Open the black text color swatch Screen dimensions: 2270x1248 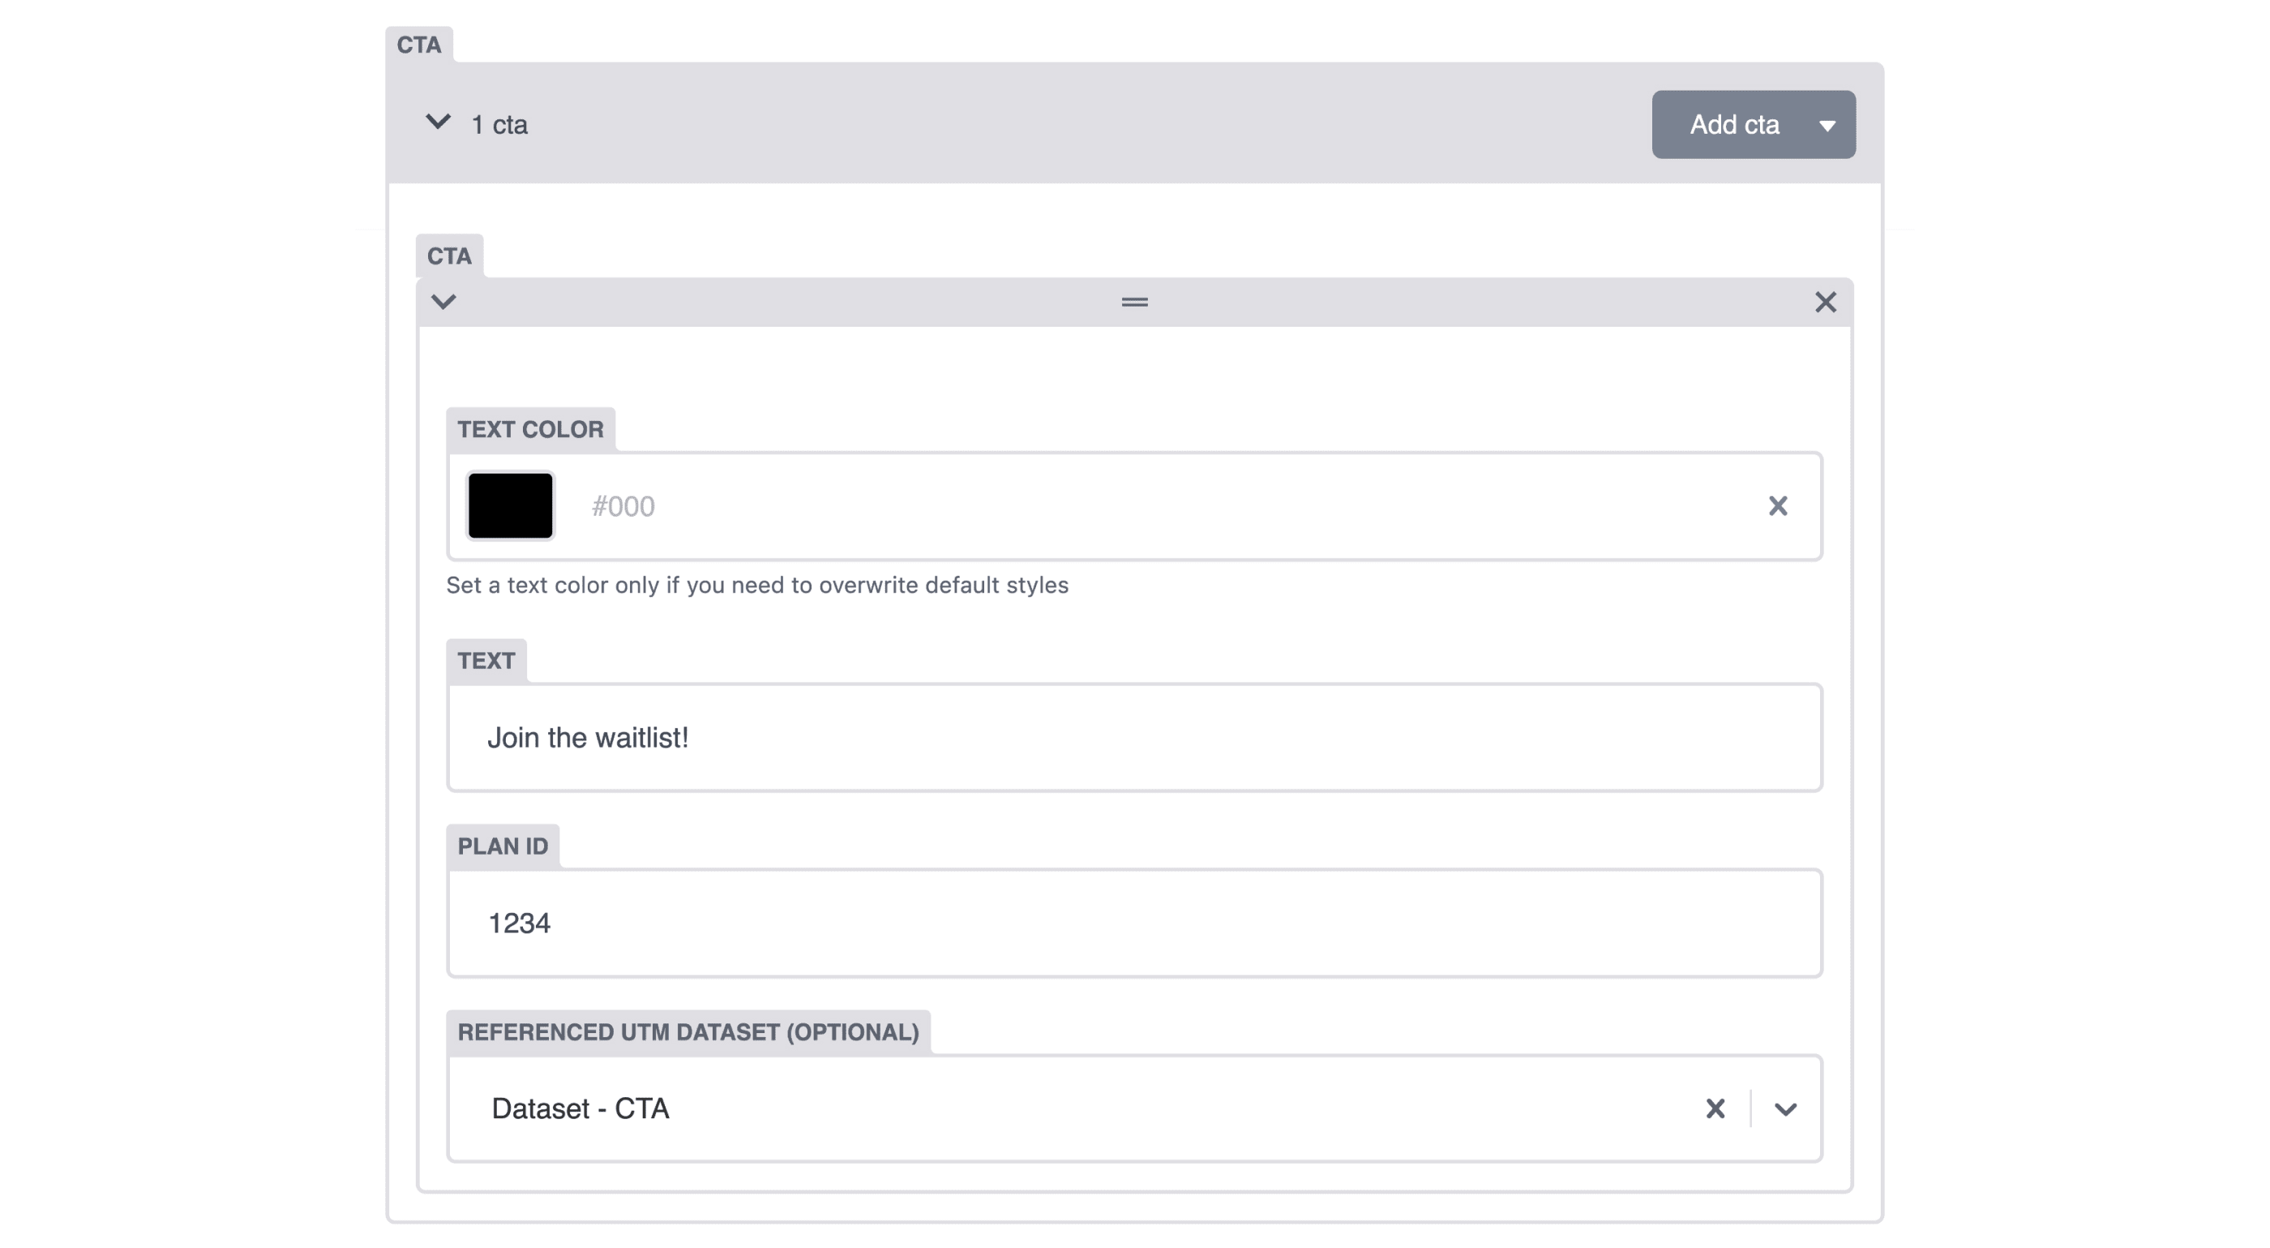(510, 506)
